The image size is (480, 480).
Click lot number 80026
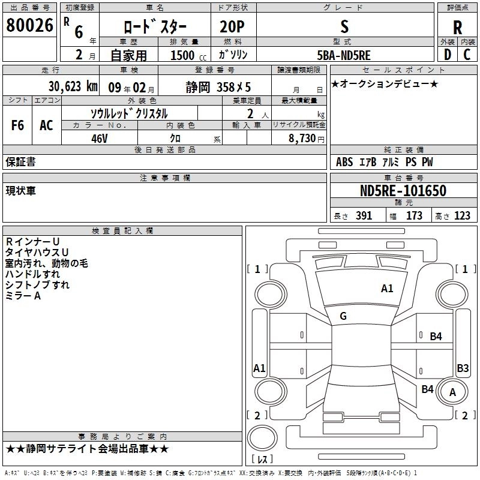(29, 25)
